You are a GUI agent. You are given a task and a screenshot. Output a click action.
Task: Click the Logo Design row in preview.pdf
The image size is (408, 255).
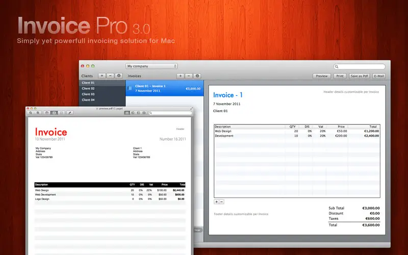(x=110, y=199)
